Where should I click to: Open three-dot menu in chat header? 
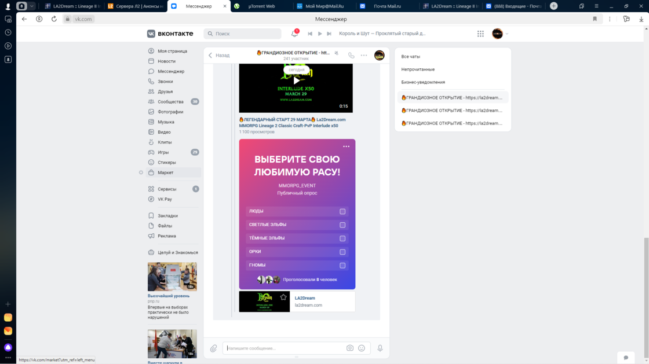tap(364, 56)
